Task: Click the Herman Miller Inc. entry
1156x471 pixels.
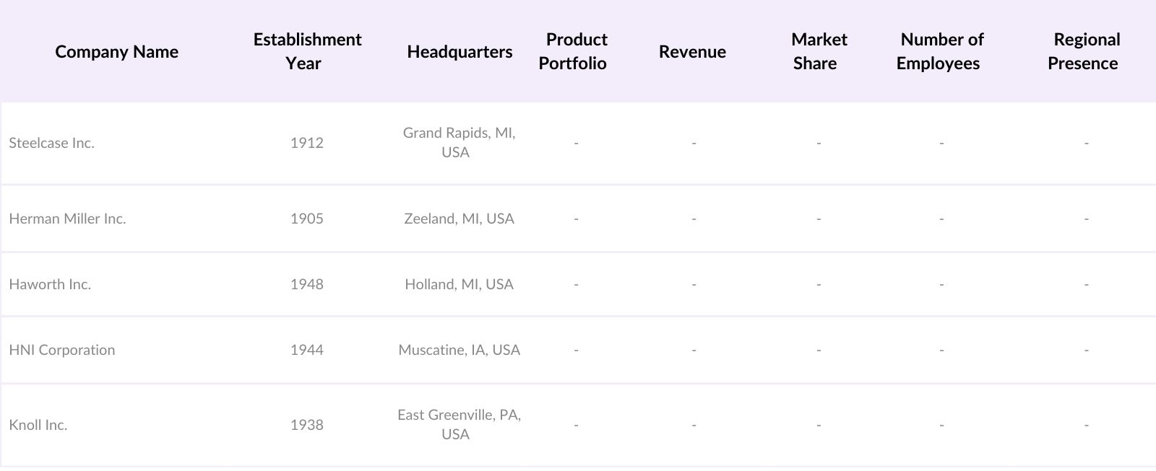Action: click(x=67, y=219)
